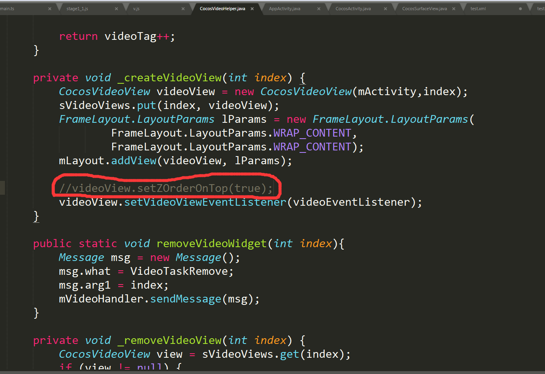This screenshot has height=374, width=545.
Task: Click the 'VideoTaskRemove' constant
Action: (x=179, y=271)
